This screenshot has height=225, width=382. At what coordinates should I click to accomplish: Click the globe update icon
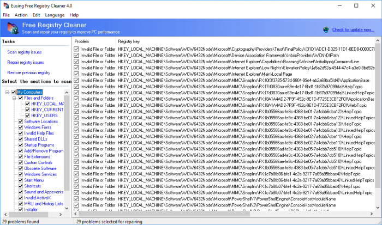[x=326, y=30]
